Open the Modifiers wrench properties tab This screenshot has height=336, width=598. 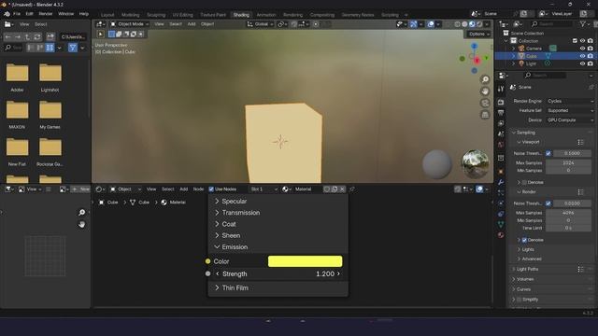pos(501,182)
